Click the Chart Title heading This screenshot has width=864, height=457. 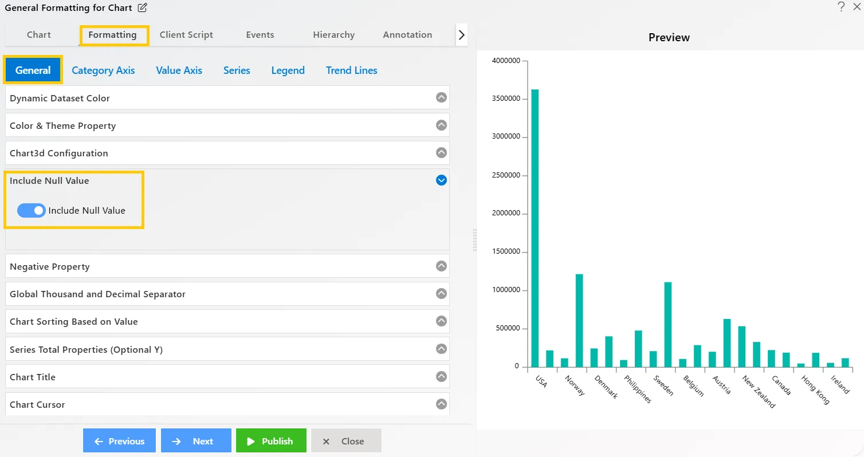click(33, 377)
